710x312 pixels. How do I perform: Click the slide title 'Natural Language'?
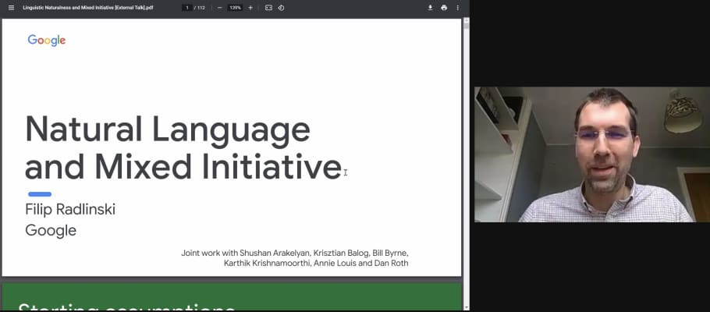pyautogui.click(x=167, y=129)
